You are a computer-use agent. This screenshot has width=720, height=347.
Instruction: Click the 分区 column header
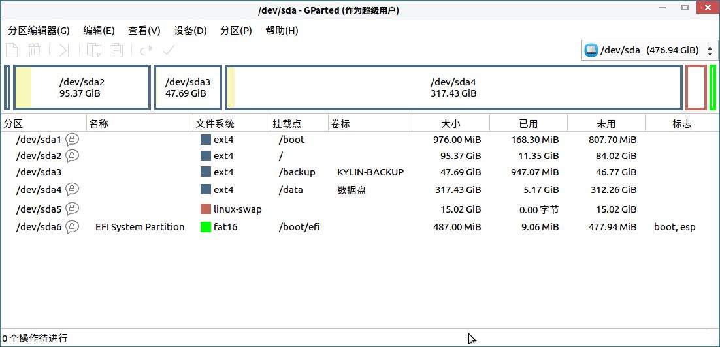[44, 124]
